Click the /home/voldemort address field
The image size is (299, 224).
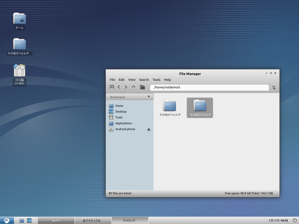[x=209, y=87]
